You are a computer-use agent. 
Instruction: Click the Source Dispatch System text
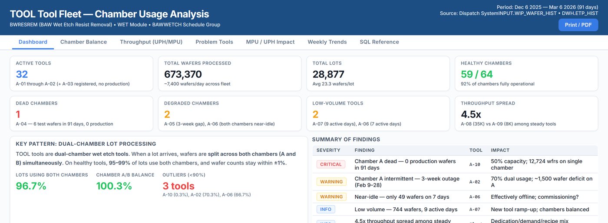point(519,13)
